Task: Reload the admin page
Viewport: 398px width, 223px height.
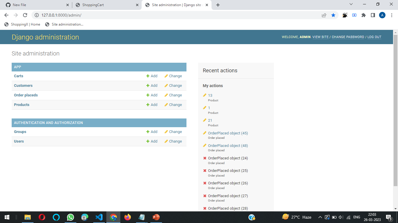Action: pyautogui.click(x=25, y=15)
